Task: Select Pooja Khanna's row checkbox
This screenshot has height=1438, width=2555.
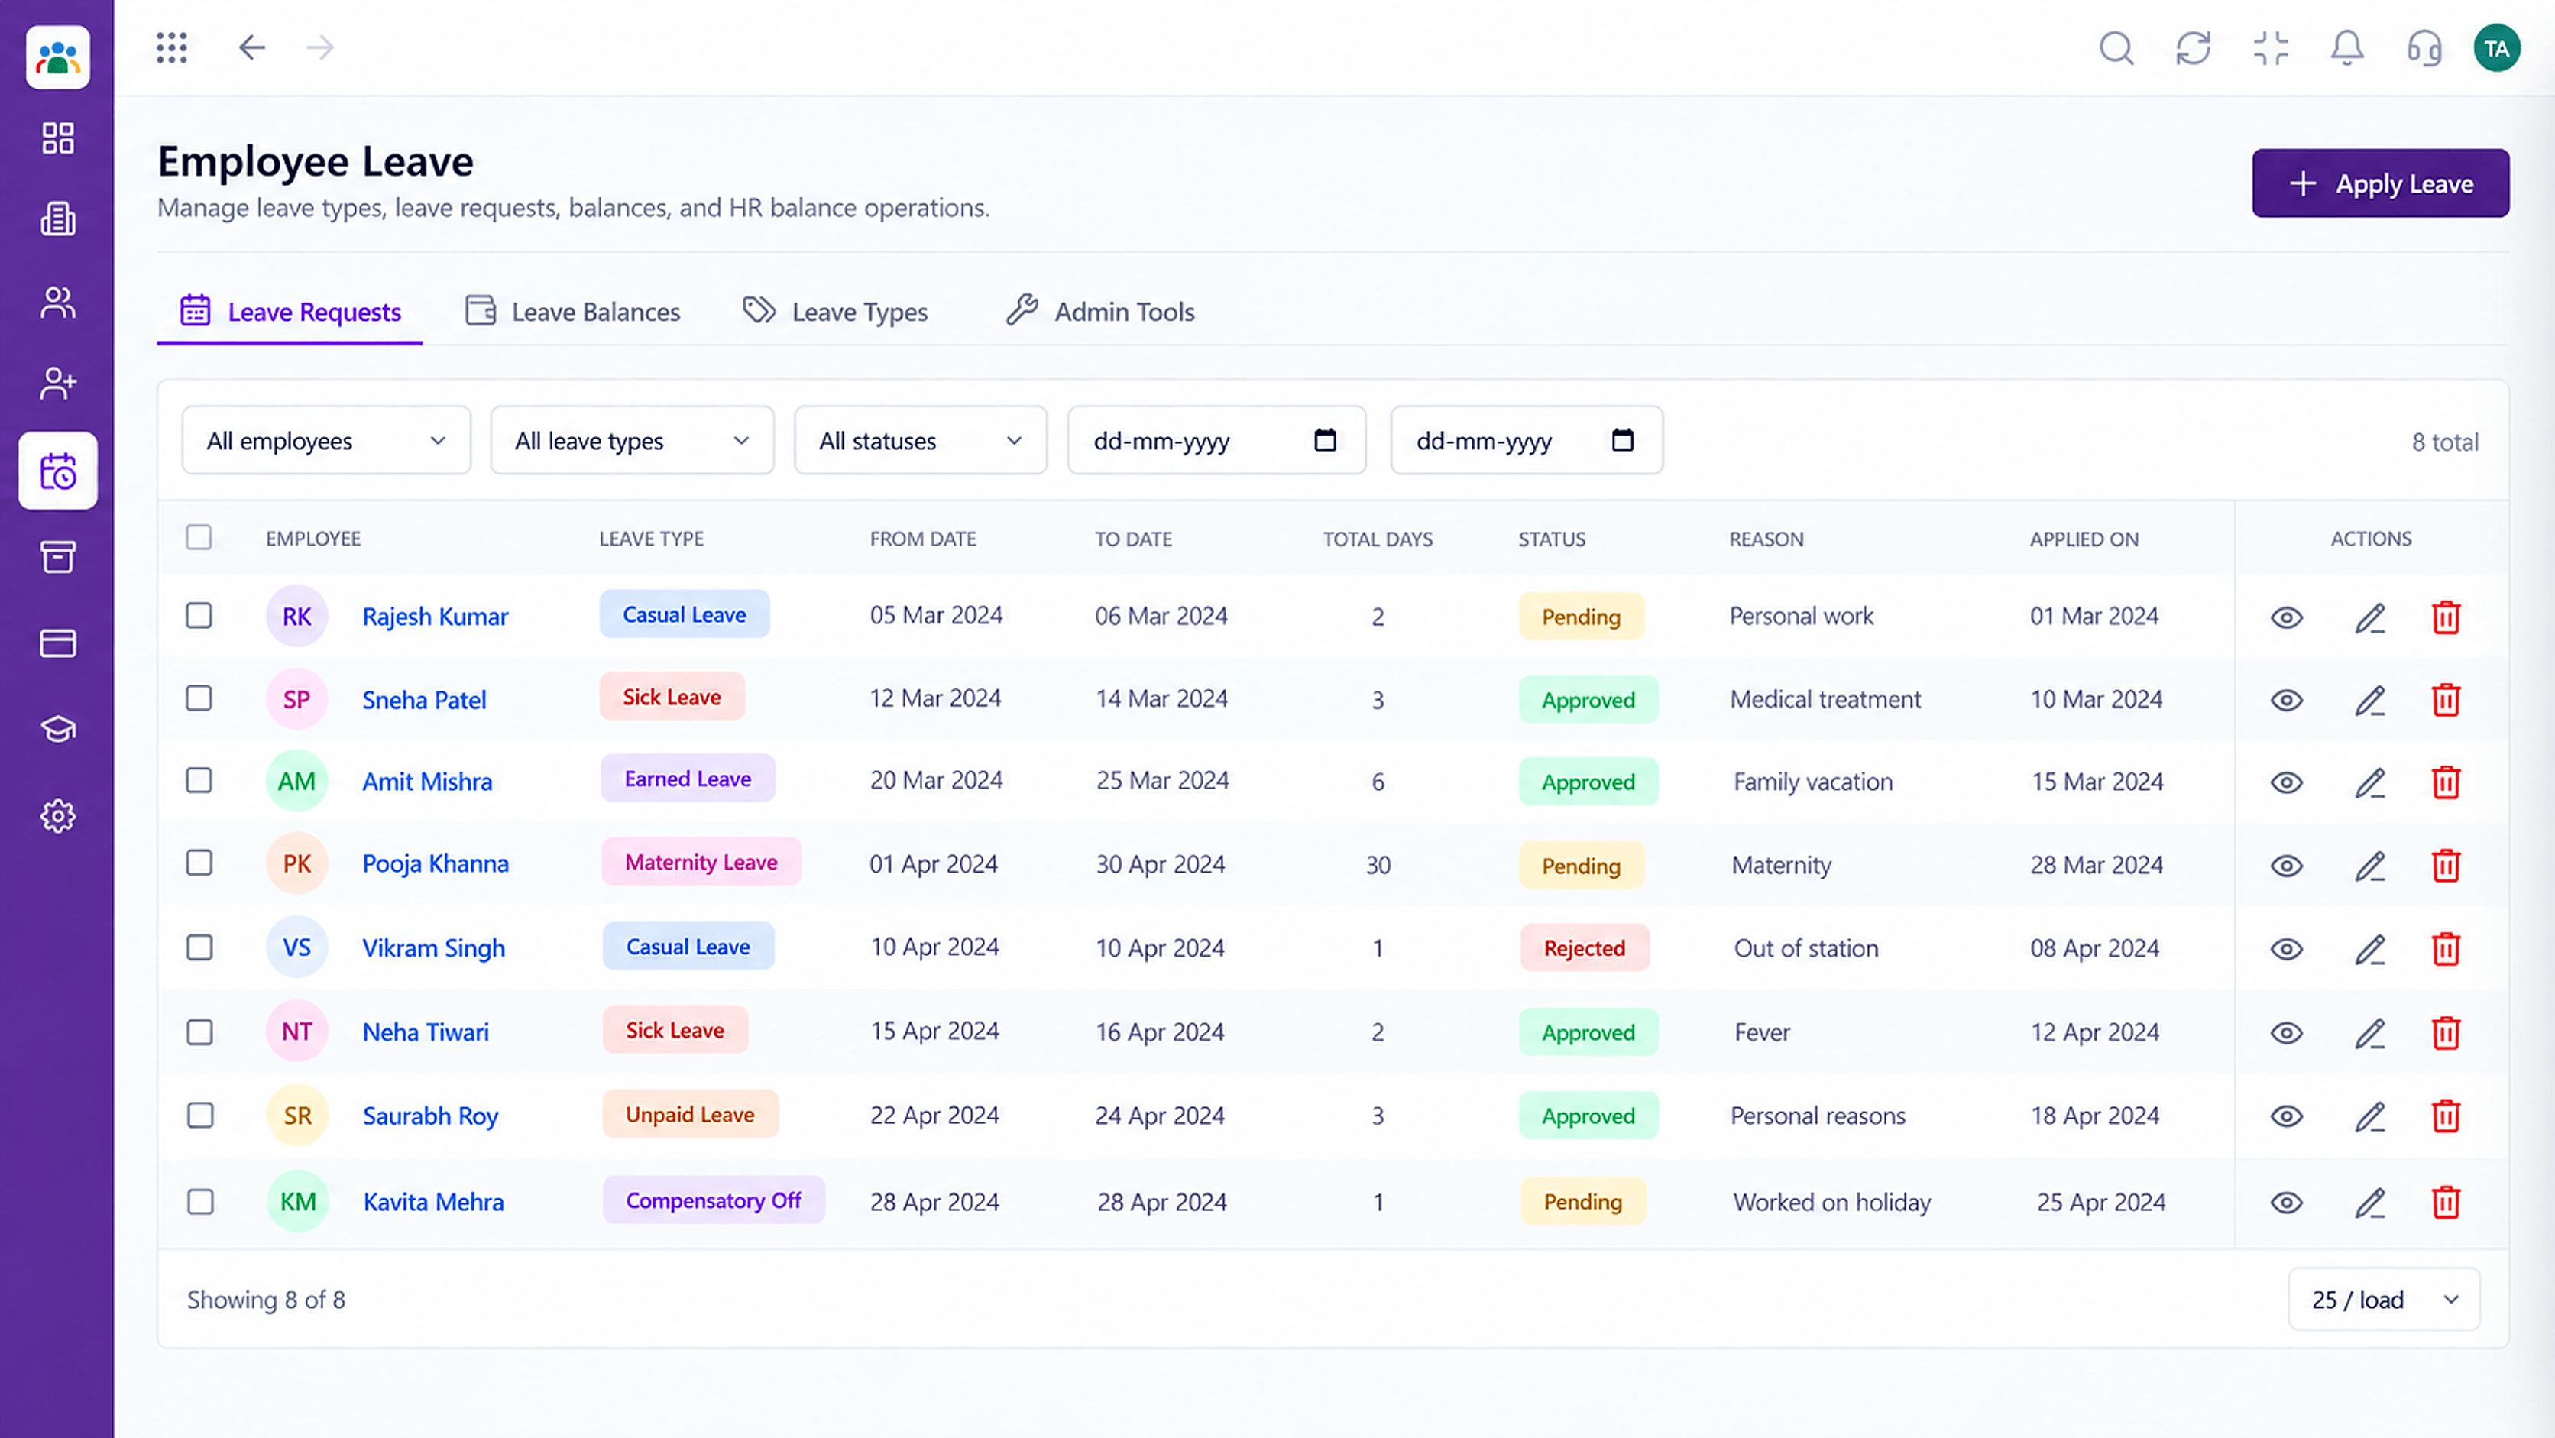Action: point(199,863)
